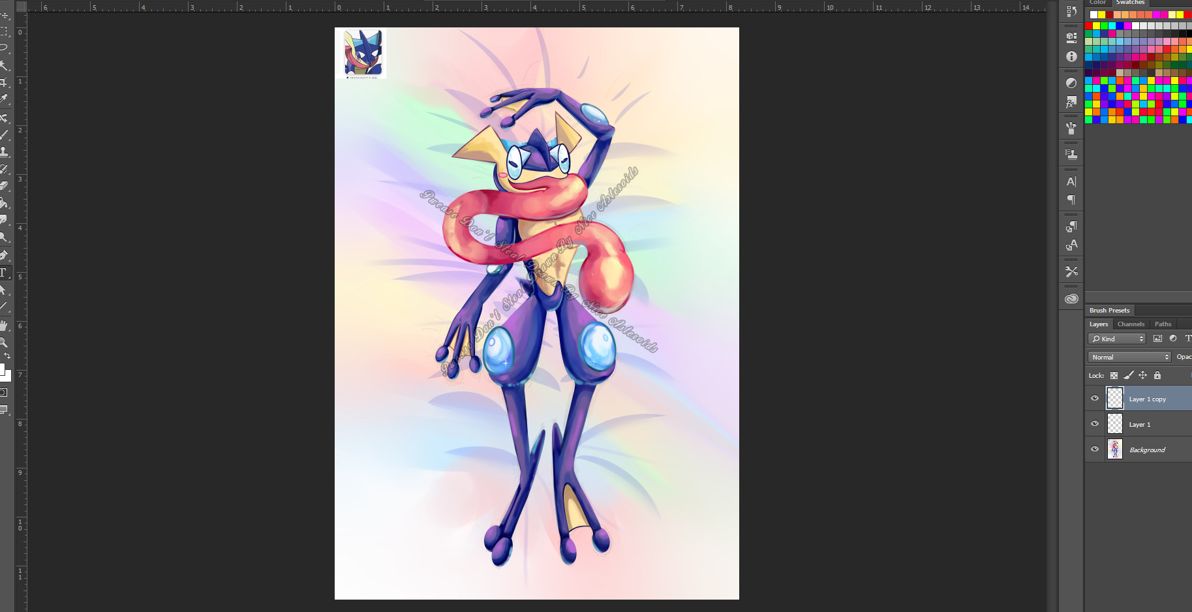
Task: Pick the dark red swatch in recent row
Action: click(x=1109, y=14)
